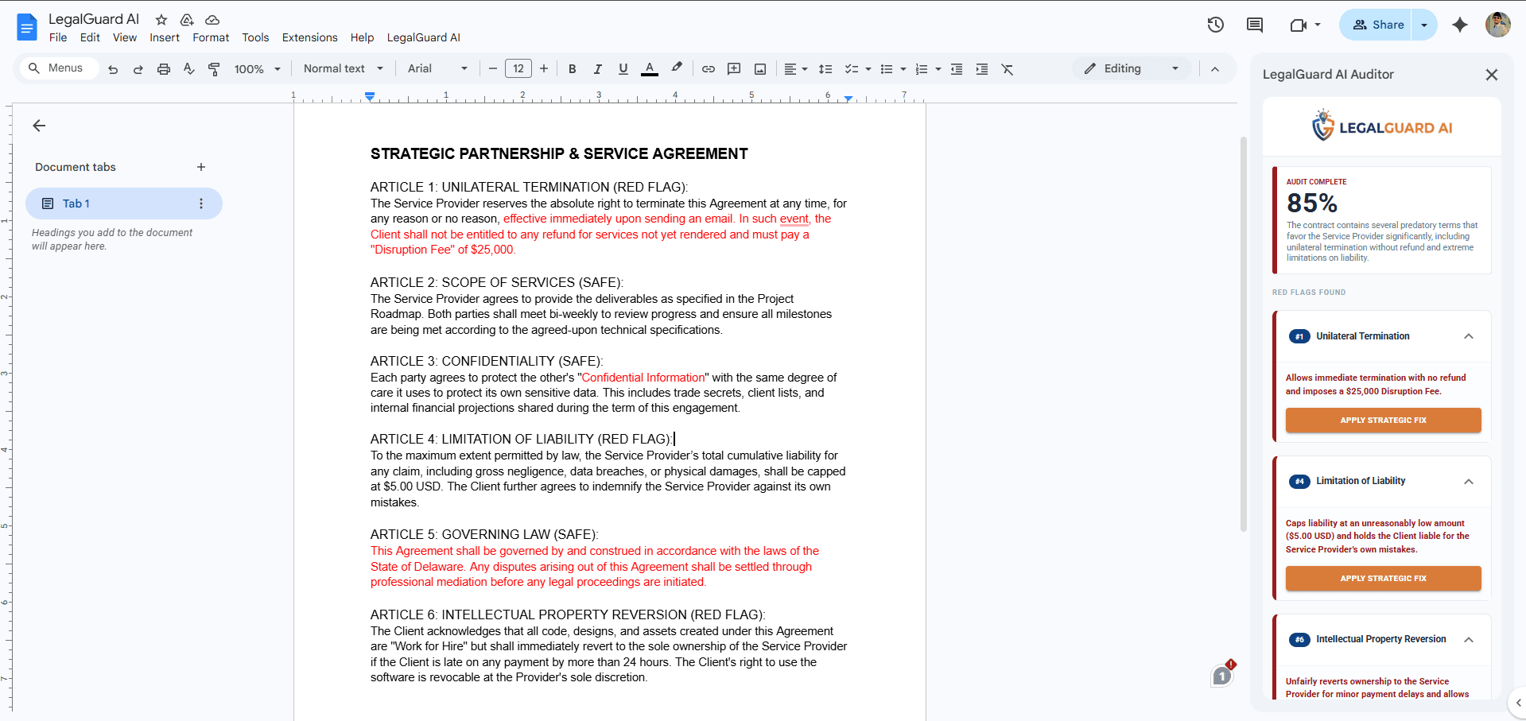Screen dimensions: 1526x721
Task: Undo the last action
Action: 113,69
